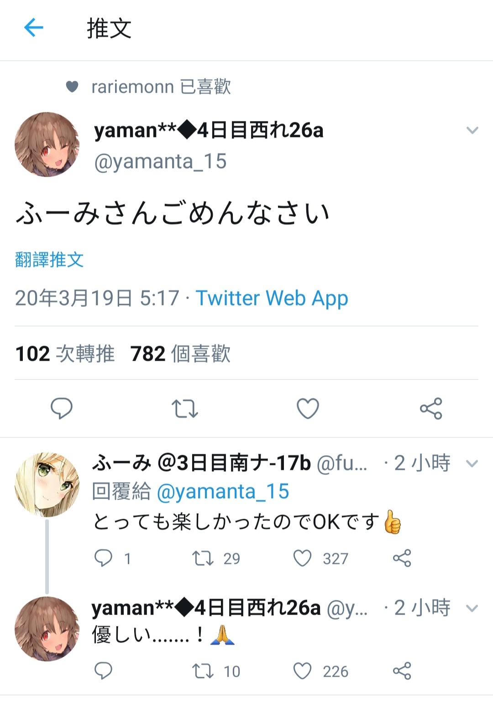This screenshot has height=705, width=493.
Task: Open ふーみ's blonde avatar profile
Action: tap(47, 484)
